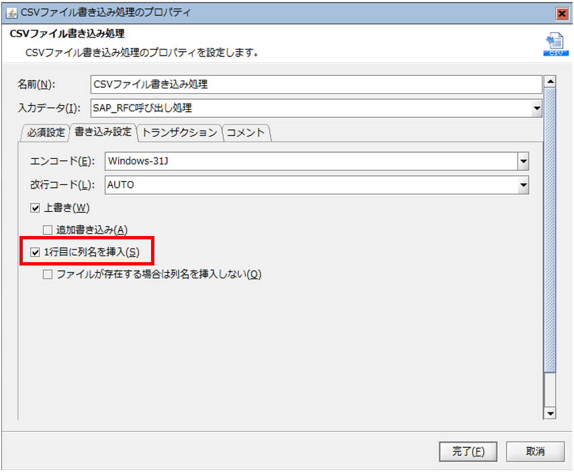
Task: Click the CSV file icon in header
Action: click(x=551, y=44)
